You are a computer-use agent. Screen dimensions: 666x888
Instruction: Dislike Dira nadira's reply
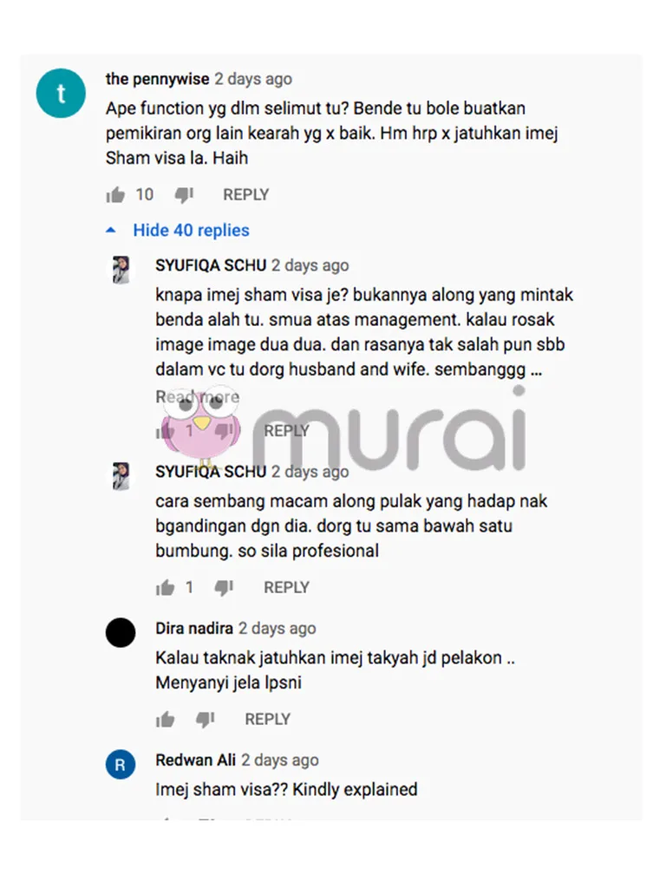coord(205,720)
